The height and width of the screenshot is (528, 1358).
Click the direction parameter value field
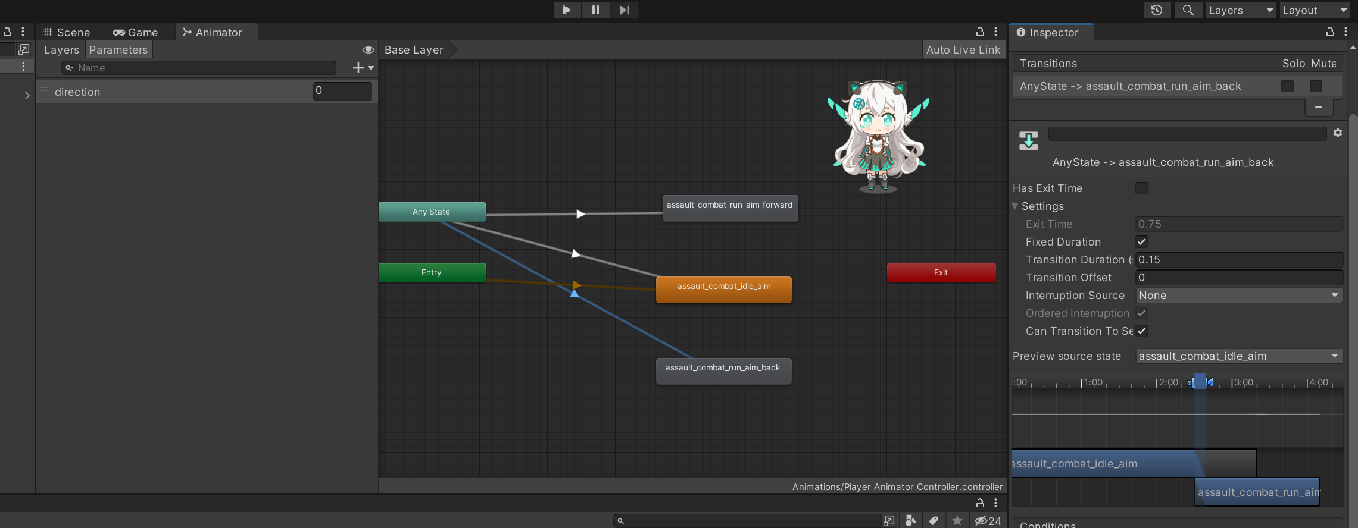coord(342,91)
